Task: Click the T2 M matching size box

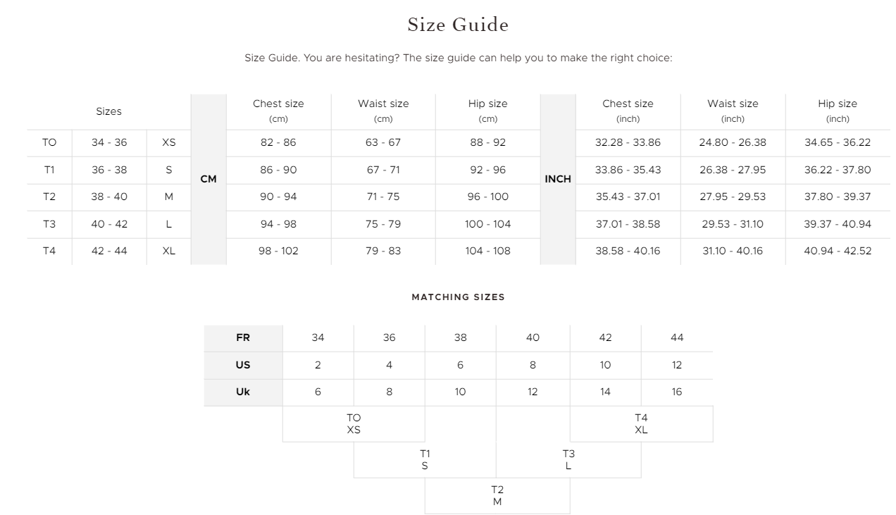Action: (x=497, y=495)
